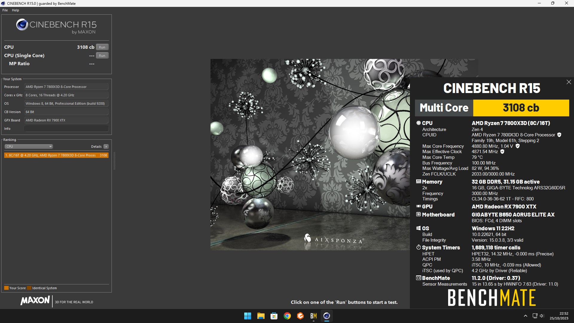The width and height of the screenshot is (574, 323).
Task: Click the System Timers stopwatch icon
Action: [x=419, y=247]
